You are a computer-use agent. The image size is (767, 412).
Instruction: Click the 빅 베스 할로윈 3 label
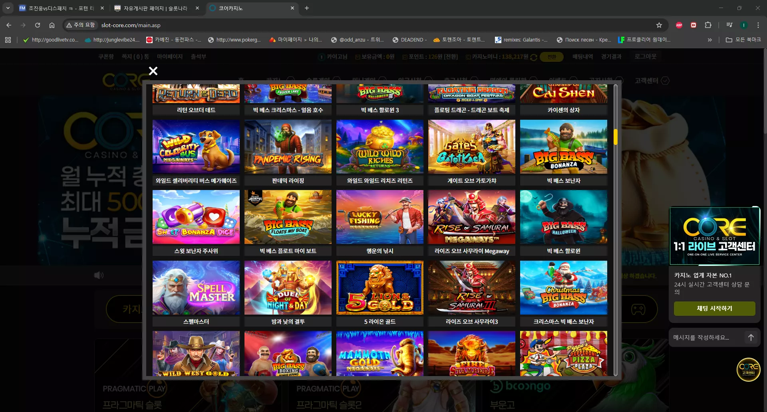380,110
